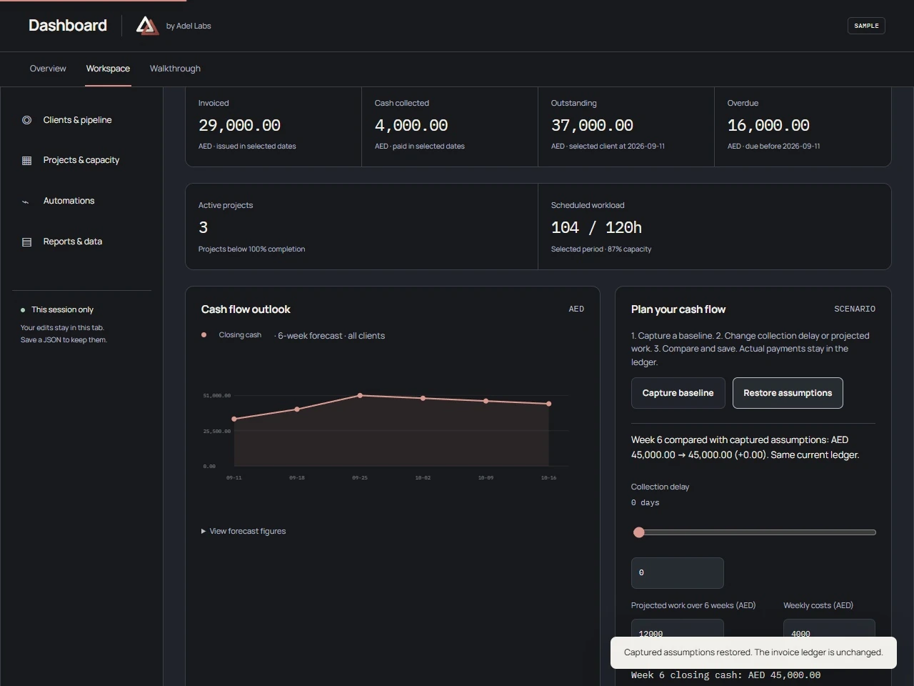
Task: Click the 'by Adel Labs' text
Action: click(x=189, y=26)
